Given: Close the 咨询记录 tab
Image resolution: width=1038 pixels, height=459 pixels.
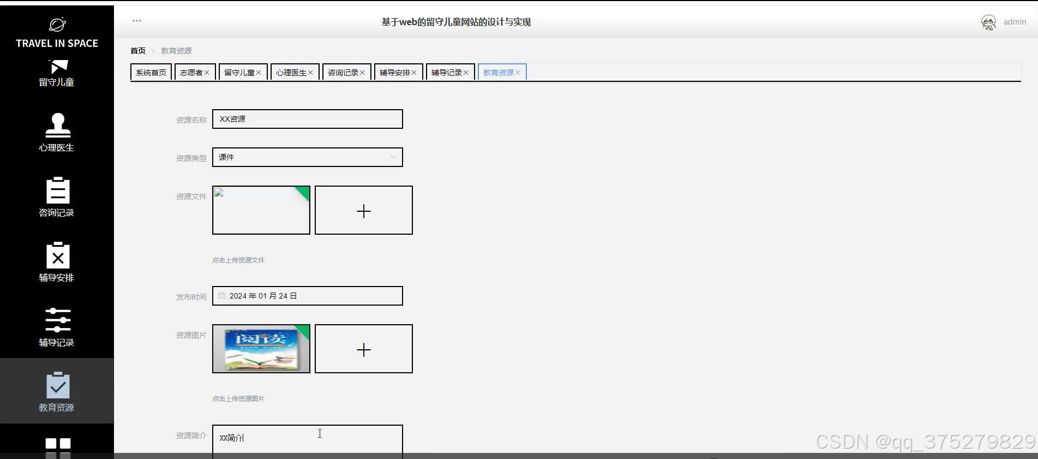Looking at the screenshot, I should click(x=362, y=73).
